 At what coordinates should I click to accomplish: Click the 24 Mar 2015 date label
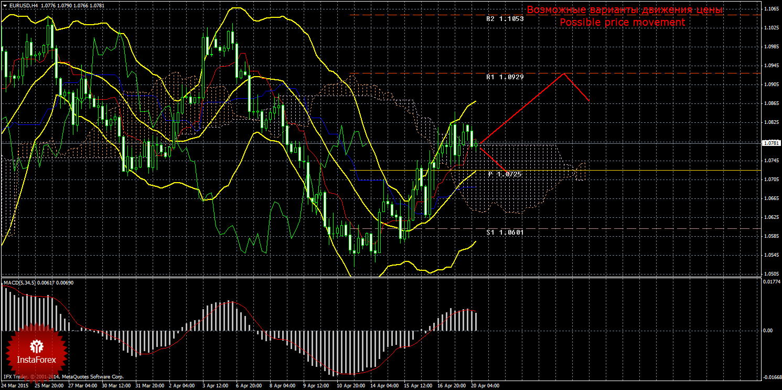click(x=15, y=386)
